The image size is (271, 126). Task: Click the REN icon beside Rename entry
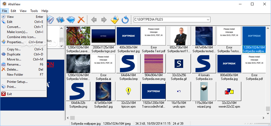click(3, 64)
